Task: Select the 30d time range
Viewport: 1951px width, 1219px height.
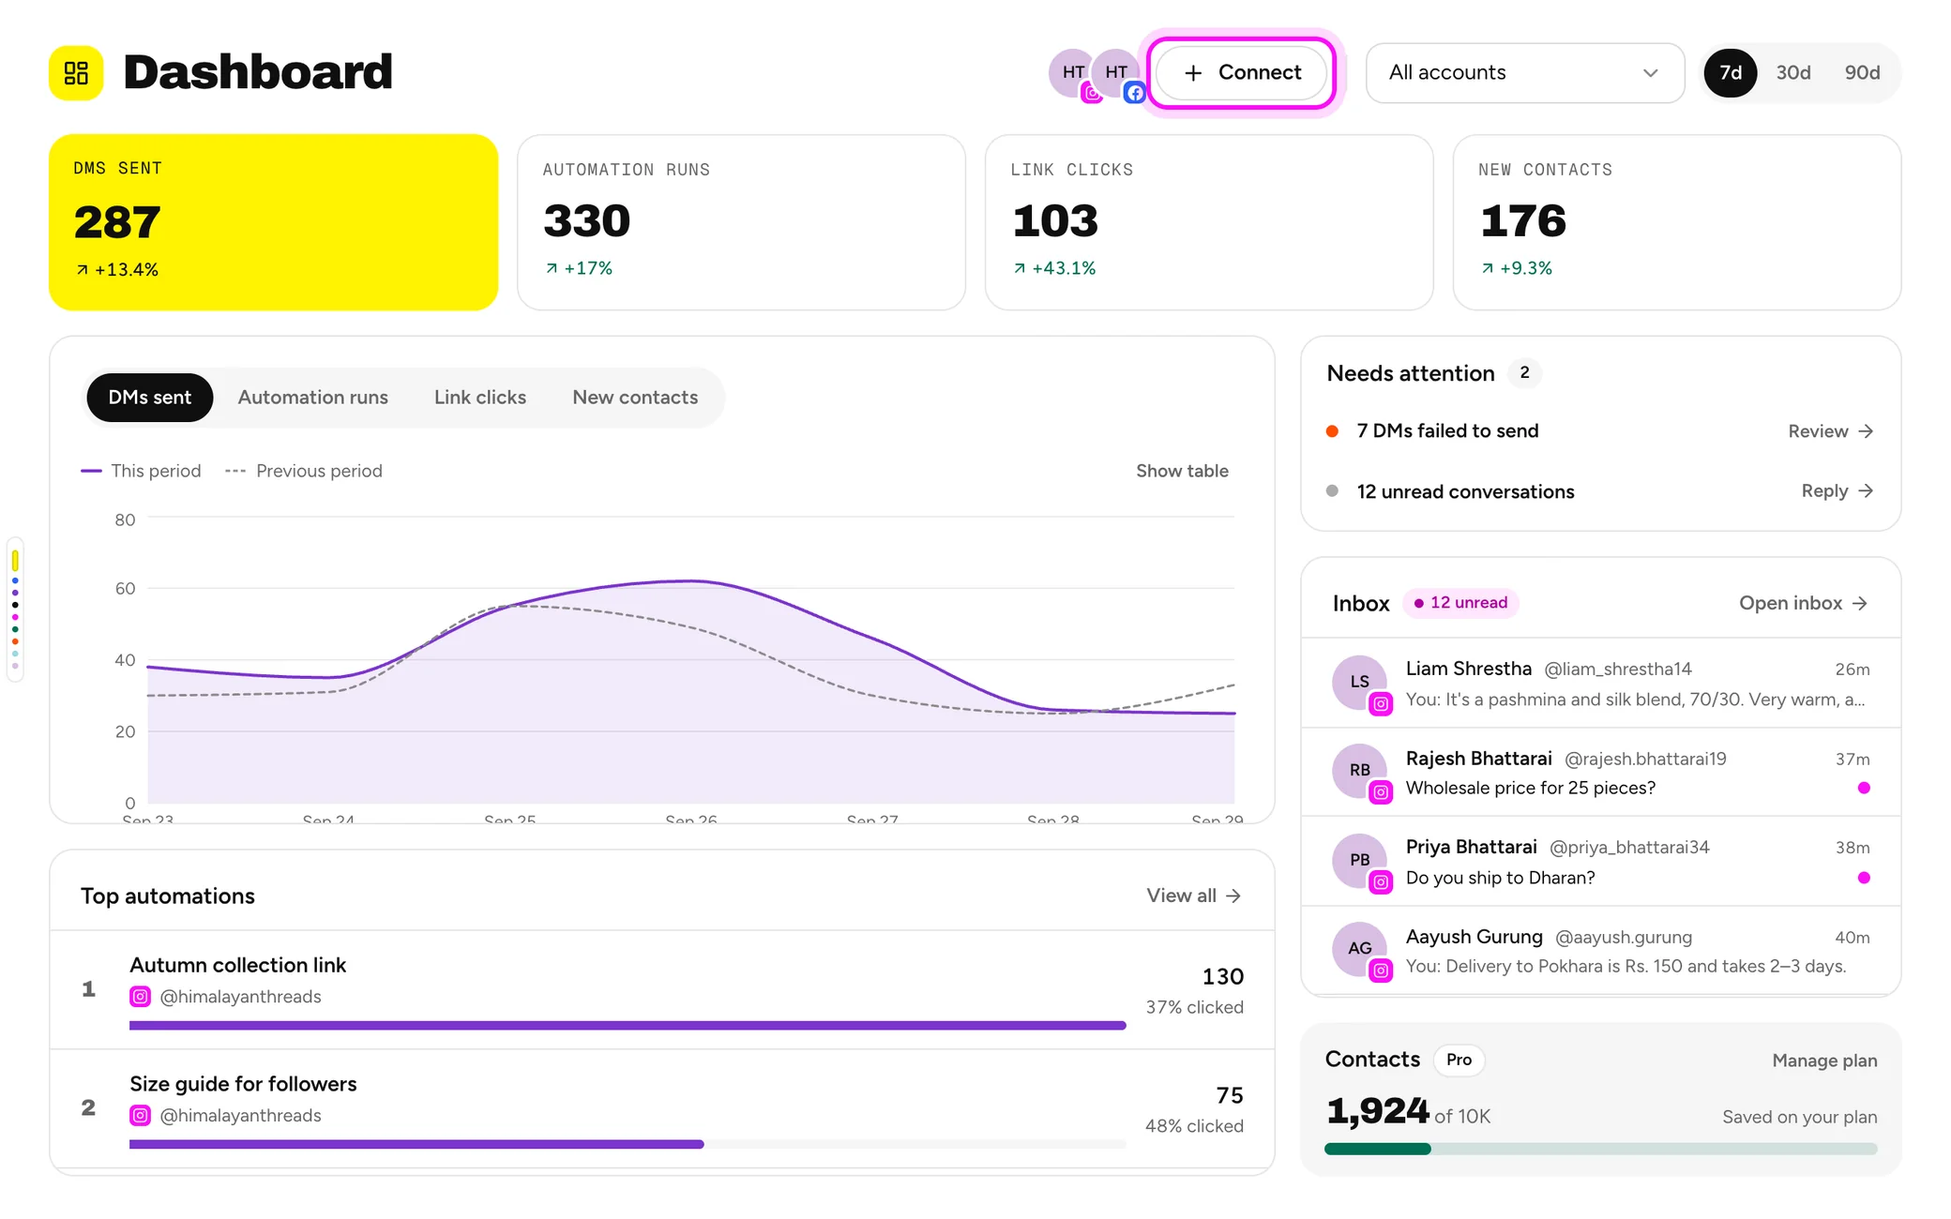Action: 1792,72
